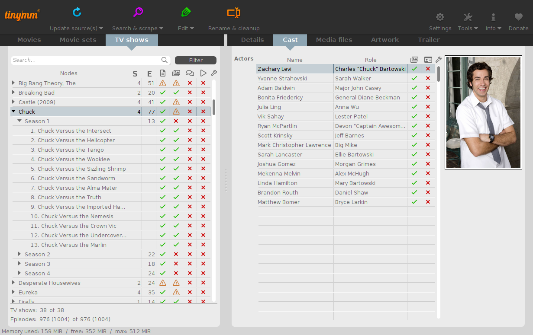This screenshot has height=335, width=533.
Task: Click red X in Breaking Bad subtitles column
Action: tap(190, 93)
